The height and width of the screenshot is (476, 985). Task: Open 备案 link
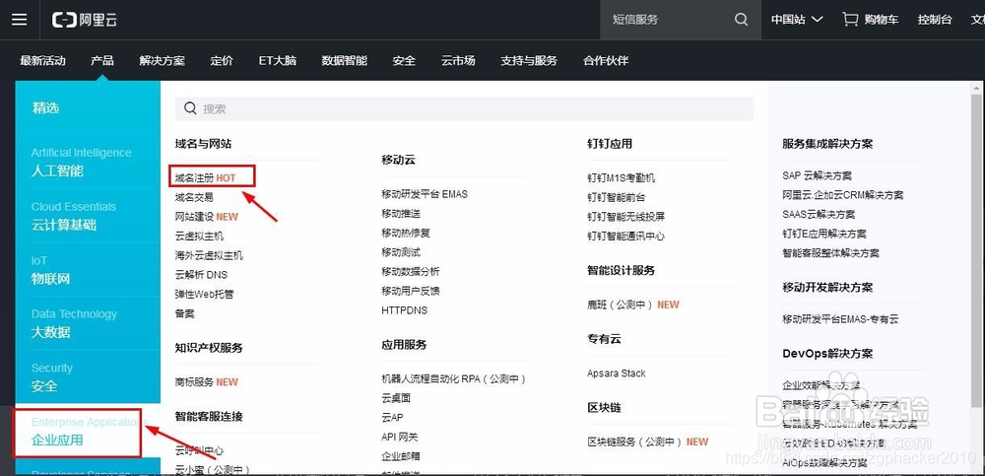point(185,313)
